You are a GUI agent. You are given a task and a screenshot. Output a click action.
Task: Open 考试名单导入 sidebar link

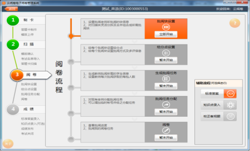click(30, 59)
